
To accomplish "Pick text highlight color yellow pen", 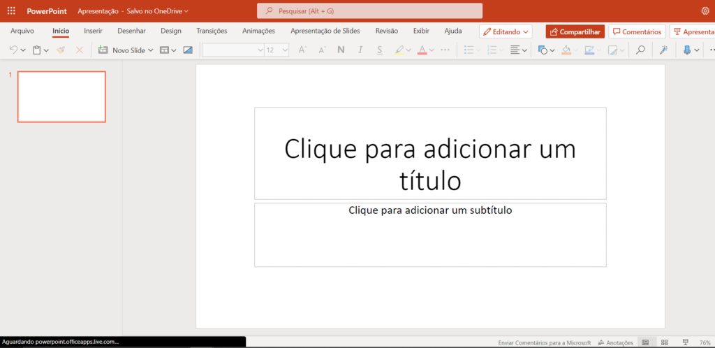I will click(399, 50).
